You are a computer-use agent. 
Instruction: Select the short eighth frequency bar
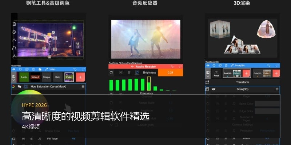(x=155, y=88)
